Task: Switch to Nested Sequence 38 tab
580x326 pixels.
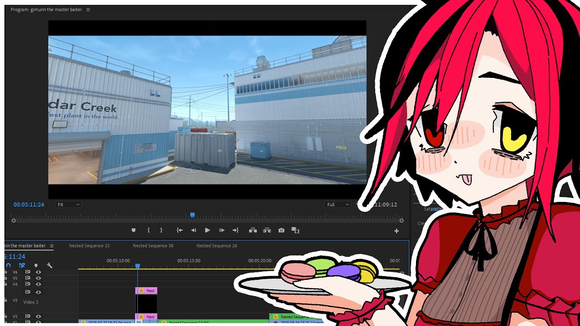Action: click(153, 246)
